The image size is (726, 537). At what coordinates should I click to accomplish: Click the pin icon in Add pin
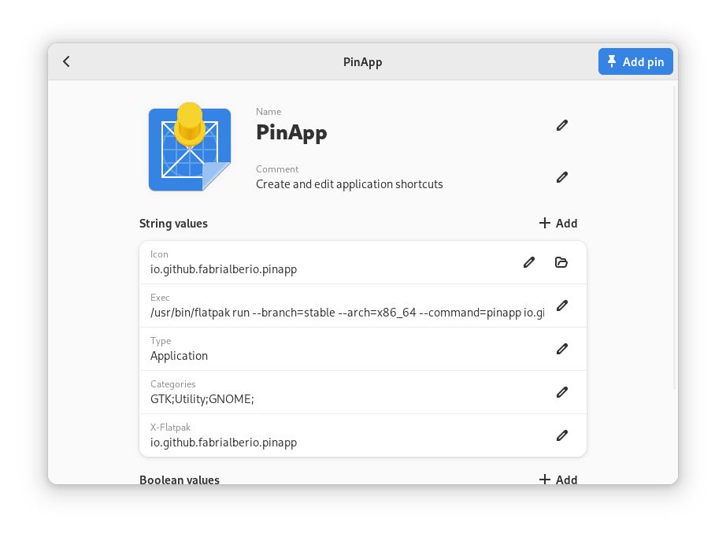pyautogui.click(x=612, y=61)
